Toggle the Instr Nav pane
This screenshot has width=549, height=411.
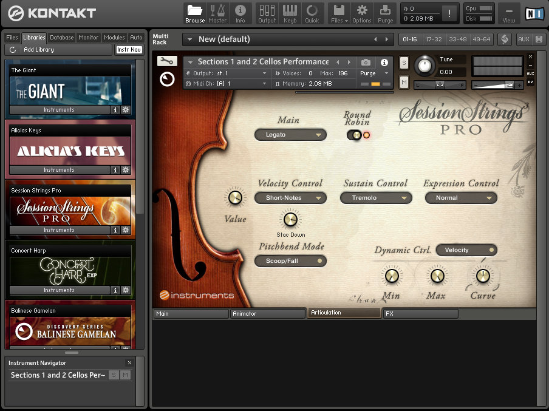click(x=129, y=50)
